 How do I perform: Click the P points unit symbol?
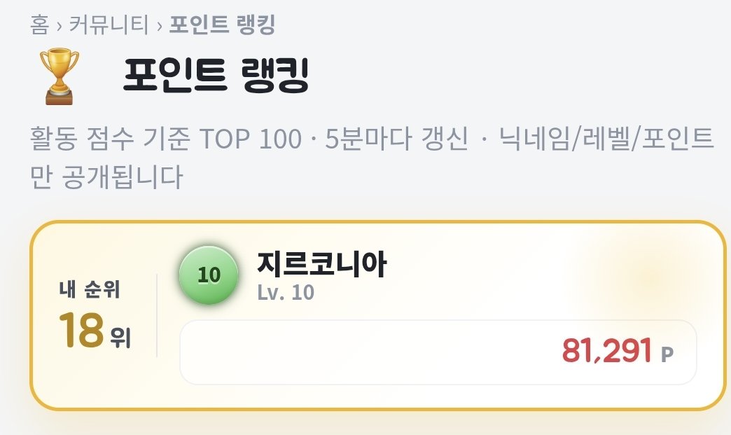(x=667, y=354)
